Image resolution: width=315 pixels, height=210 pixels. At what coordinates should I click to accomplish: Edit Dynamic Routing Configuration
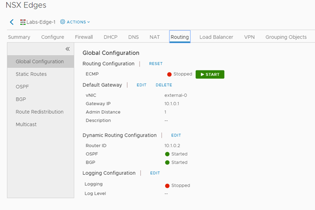pyautogui.click(x=176, y=135)
